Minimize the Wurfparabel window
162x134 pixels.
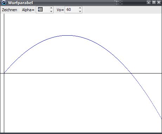pyautogui.click(x=149, y=2)
